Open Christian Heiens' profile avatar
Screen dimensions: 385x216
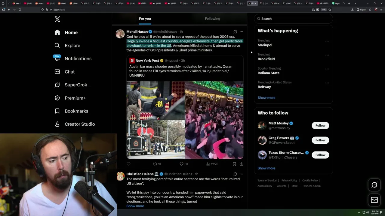(120, 176)
